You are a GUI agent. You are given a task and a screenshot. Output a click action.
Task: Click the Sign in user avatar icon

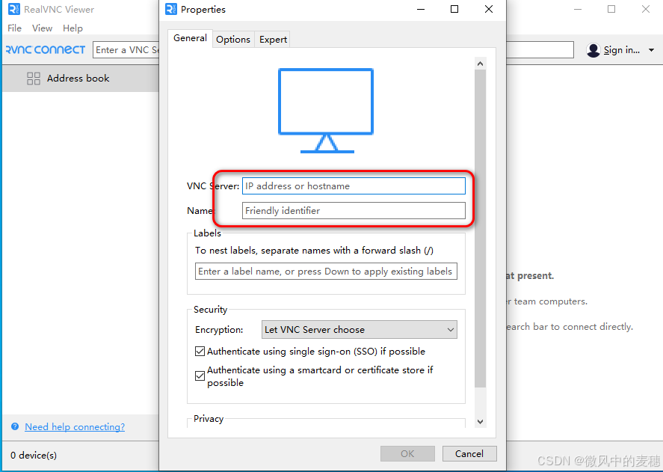point(593,50)
